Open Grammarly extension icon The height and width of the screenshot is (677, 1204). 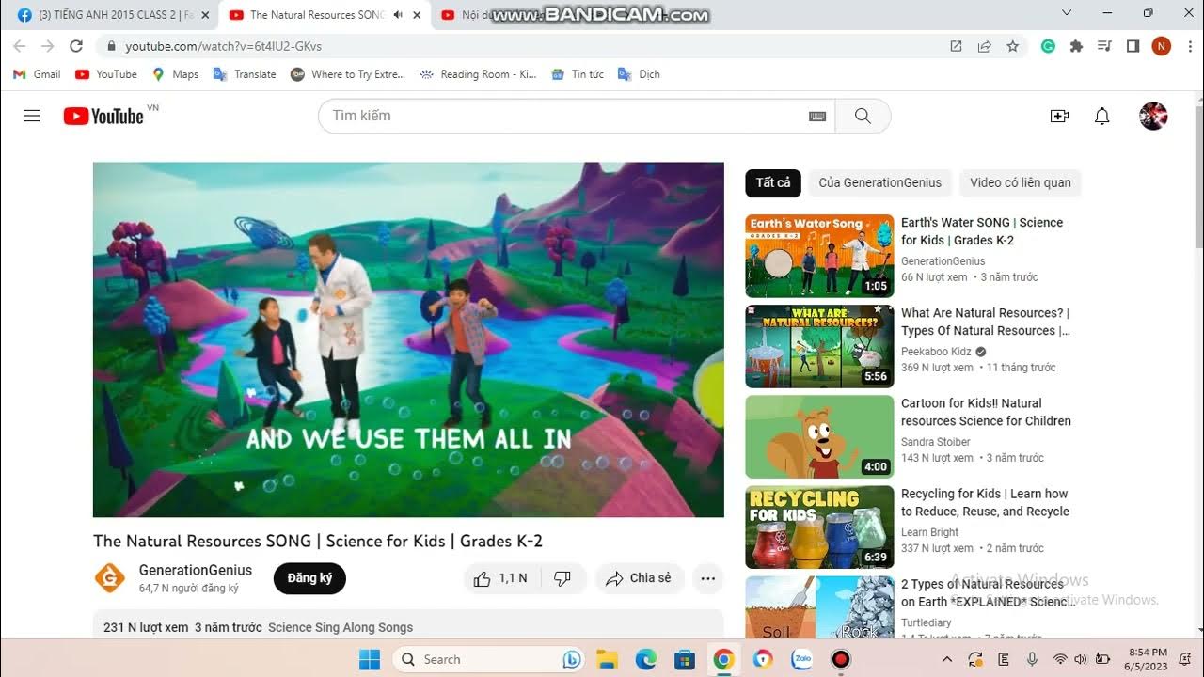click(1048, 46)
